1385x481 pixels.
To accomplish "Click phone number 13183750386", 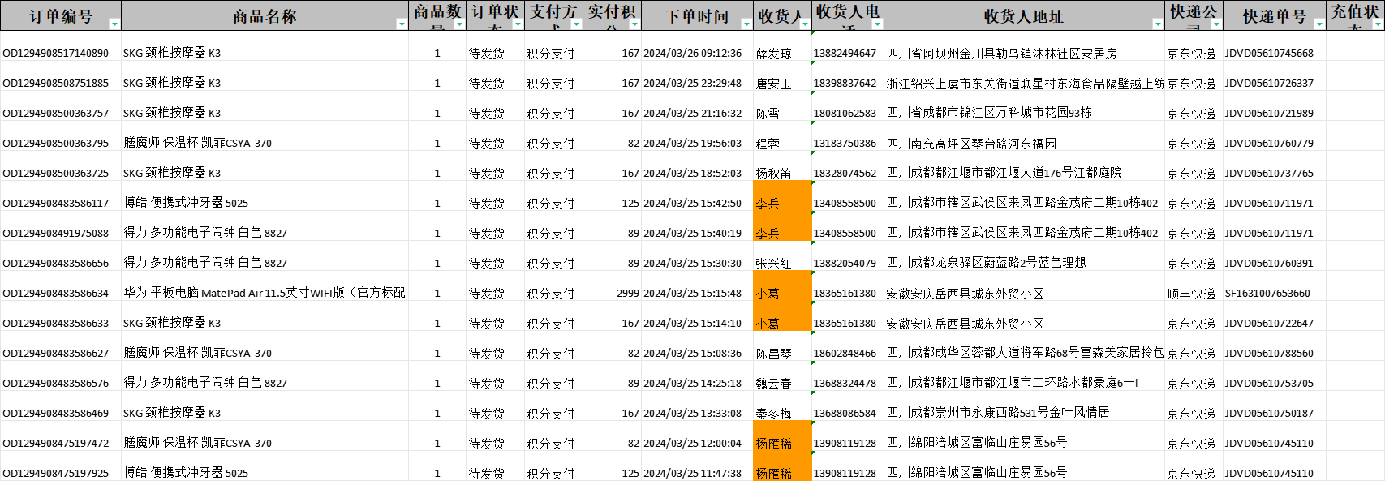I will [x=845, y=144].
